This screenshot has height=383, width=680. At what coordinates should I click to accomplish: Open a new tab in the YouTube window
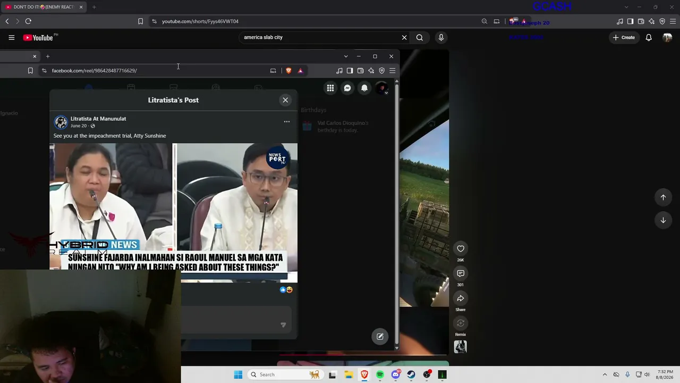point(94,7)
